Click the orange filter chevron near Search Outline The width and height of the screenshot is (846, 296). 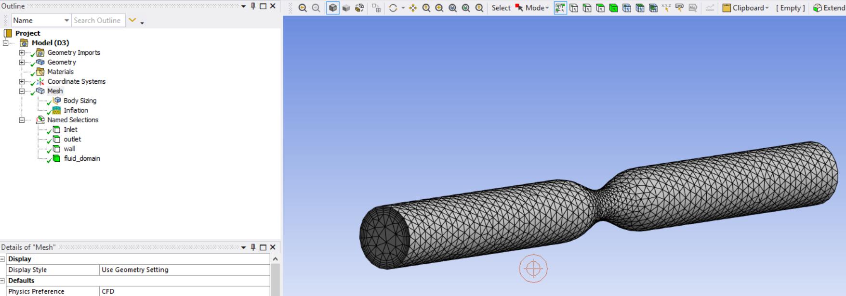coord(132,20)
